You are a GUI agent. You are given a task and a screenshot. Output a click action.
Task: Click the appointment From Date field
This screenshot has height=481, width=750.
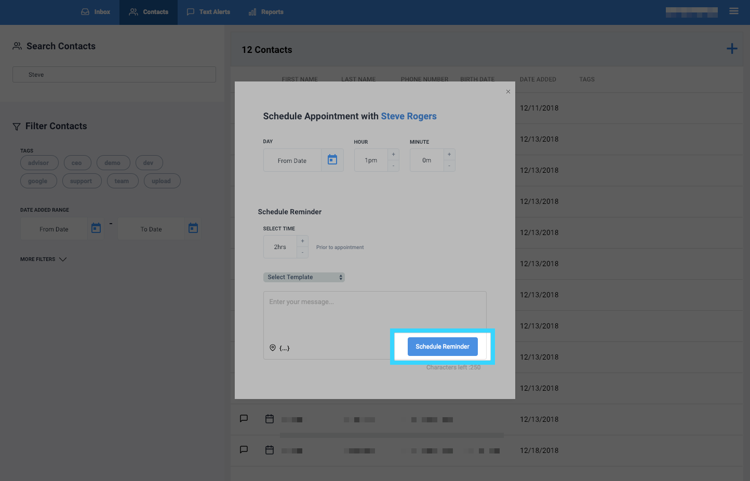pos(292,160)
